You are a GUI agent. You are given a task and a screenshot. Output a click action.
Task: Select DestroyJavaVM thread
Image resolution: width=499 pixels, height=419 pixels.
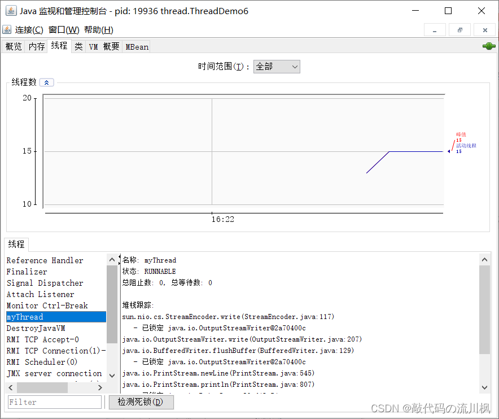coord(56,328)
